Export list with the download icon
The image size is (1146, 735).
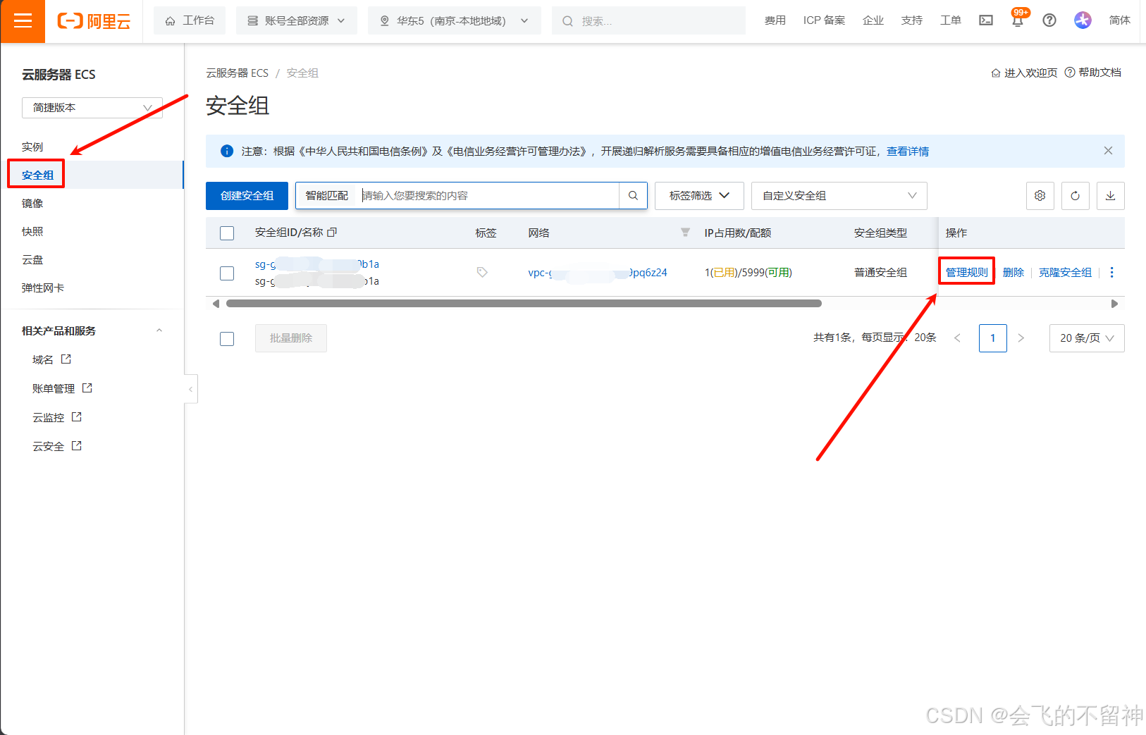coord(1111,196)
